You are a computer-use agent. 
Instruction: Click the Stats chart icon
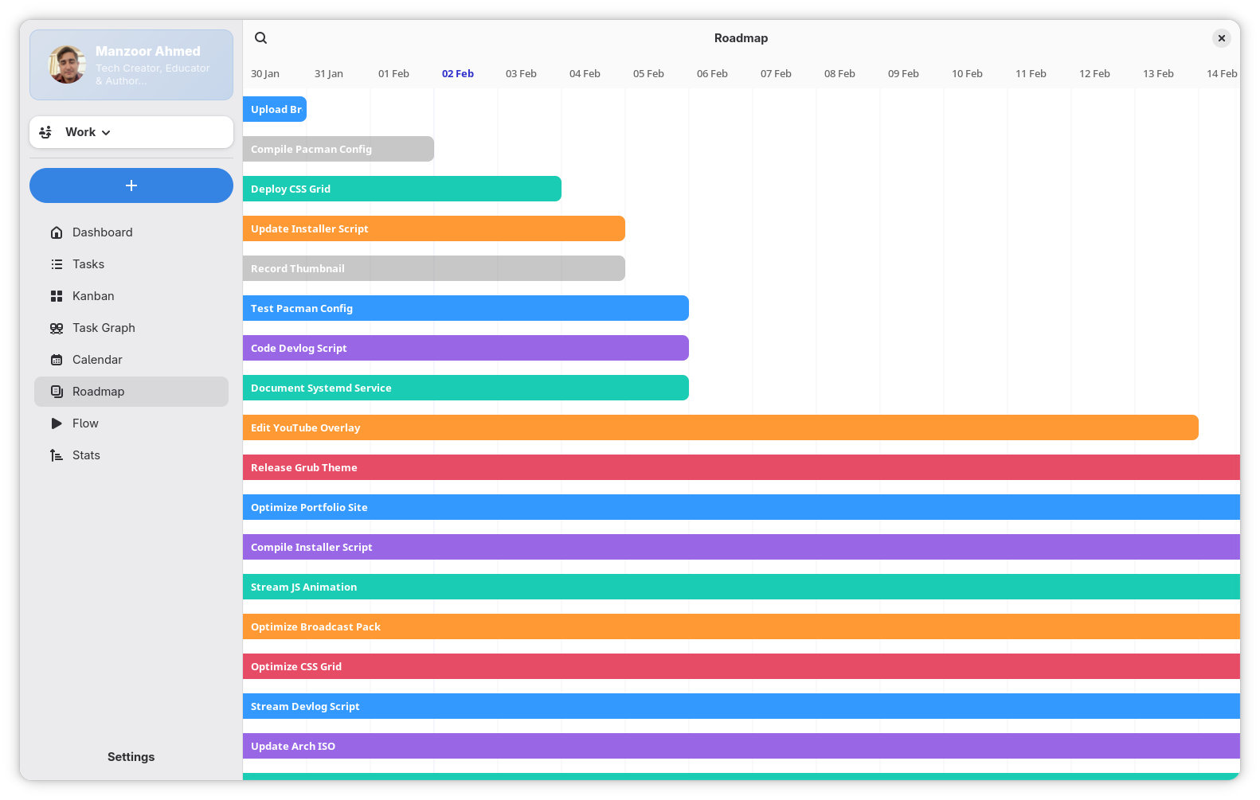click(57, 455)
